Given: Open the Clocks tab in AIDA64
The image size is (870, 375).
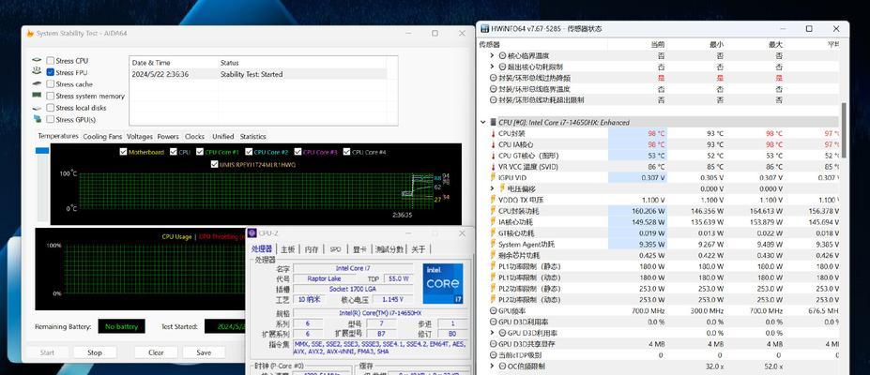Looking at the screenshot, I should [x=194, y=136].
